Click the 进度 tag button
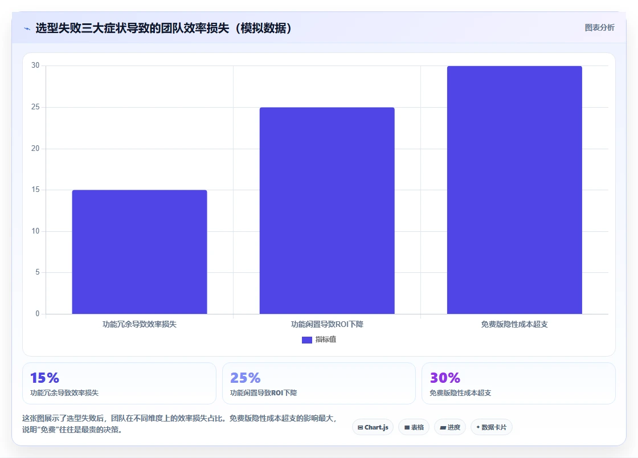The image size is (638, 458). 450,427
